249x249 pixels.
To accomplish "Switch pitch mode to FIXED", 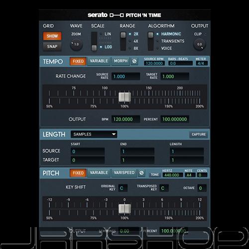I will click(78, 173).
